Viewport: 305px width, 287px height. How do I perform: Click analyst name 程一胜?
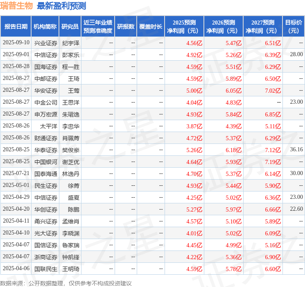pyautogui.click(x=71, y=67)
